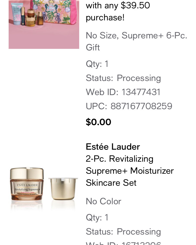The width and height of the screenshot is (196, 245).
Task: Click Processing status of the moisturizer set
Action: (139, 232)
